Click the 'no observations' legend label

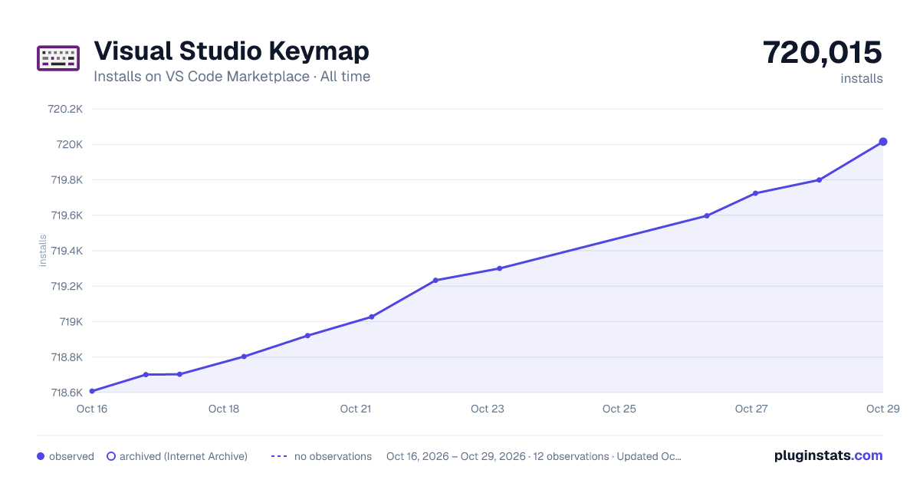pyautogui.click(x=333, y=456)
